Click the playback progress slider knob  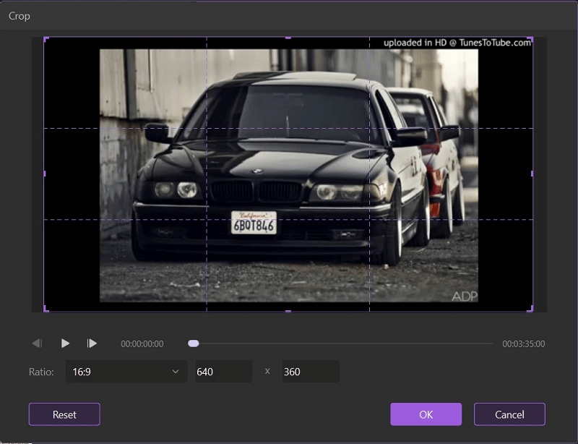[x=194, y=343]
